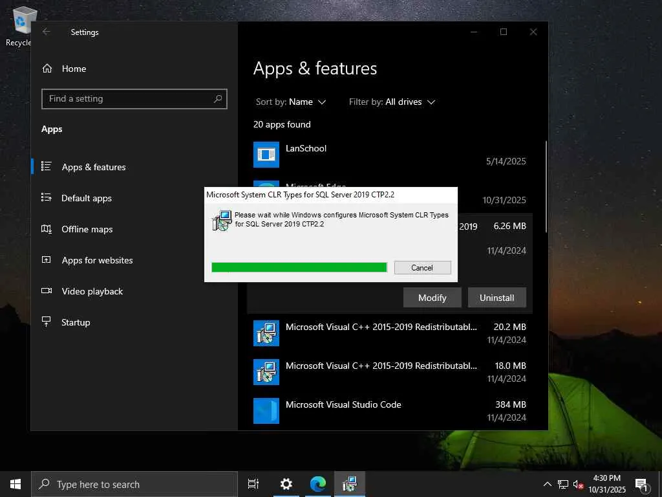Click the back arrow in Settings

pos(47,32)
